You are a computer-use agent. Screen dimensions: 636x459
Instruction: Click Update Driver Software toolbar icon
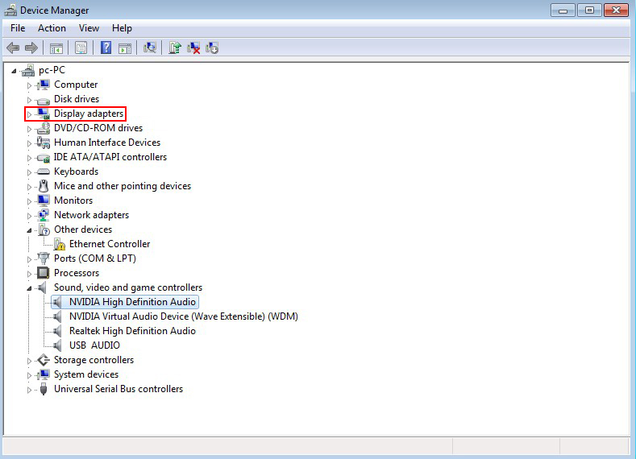click(175, 48)
